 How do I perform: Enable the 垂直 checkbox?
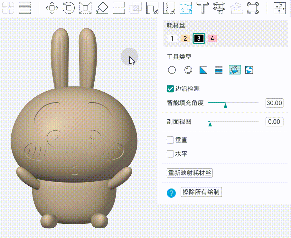click(170, 140)
